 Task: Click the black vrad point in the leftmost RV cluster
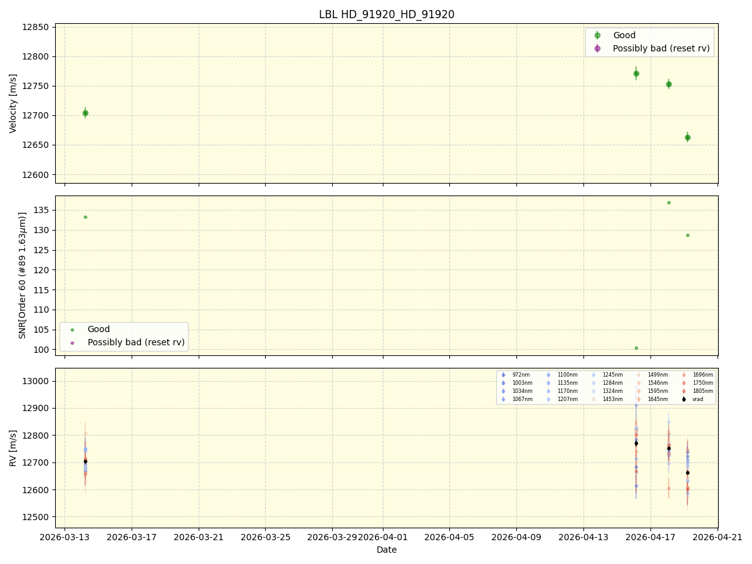tap(85, 461)
